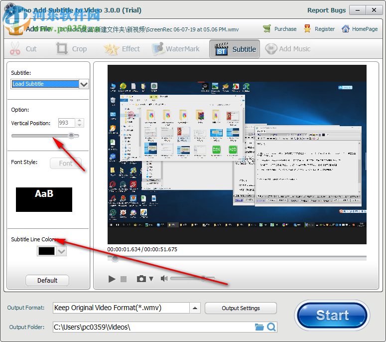Click the Subtitle clapperboard ST icon

(x=221, y=49)
